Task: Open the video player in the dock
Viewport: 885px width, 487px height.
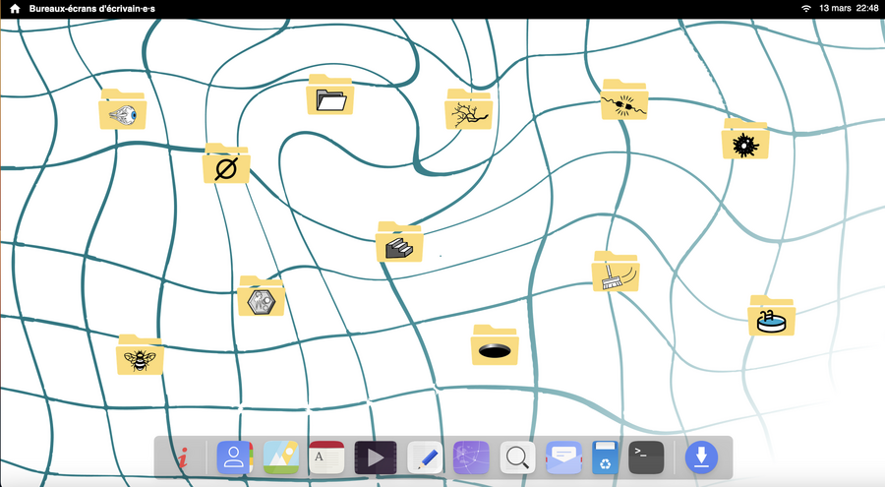Action: [375, 457]
